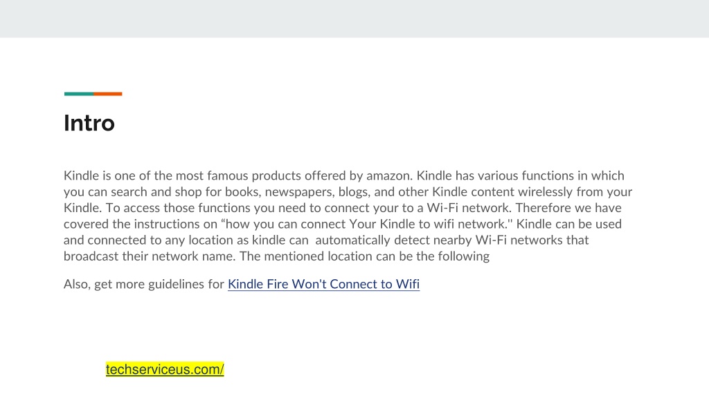Click the phrase "Kindle can be used"
This screenshot has height=398, width=709.
coord(569,225)
